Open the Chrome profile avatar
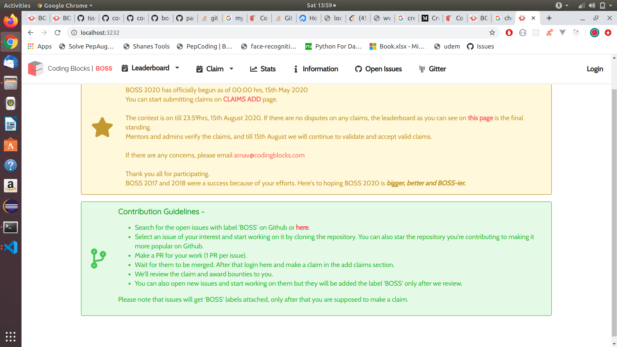The image size is (617, 347). coord(595,32)
